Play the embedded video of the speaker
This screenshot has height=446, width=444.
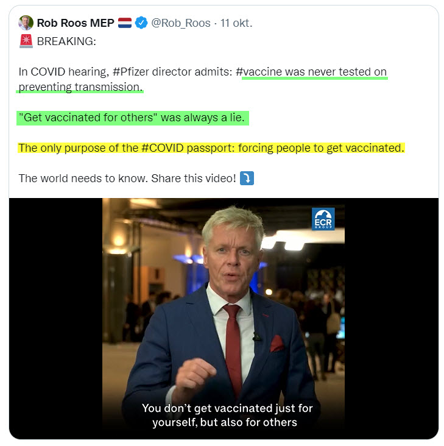pyautogui.click(x=224, y=319)
